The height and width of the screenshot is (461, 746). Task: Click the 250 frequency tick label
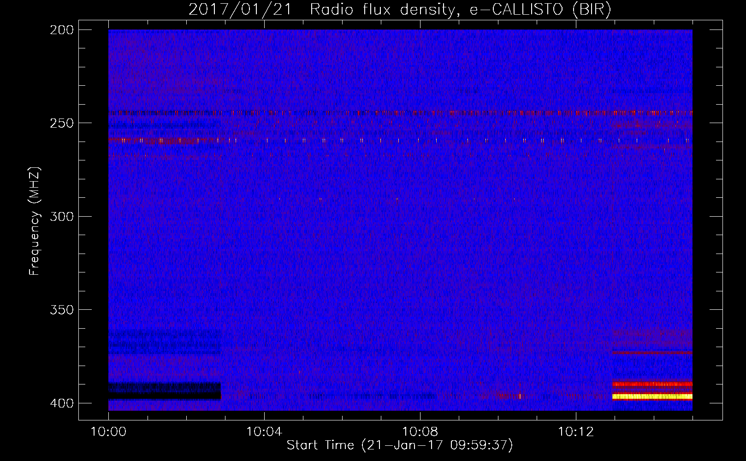pyautogui.click(x=62, y=123)
